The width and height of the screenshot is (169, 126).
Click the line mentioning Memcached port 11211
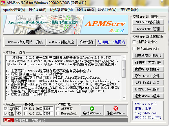[55, 91]
